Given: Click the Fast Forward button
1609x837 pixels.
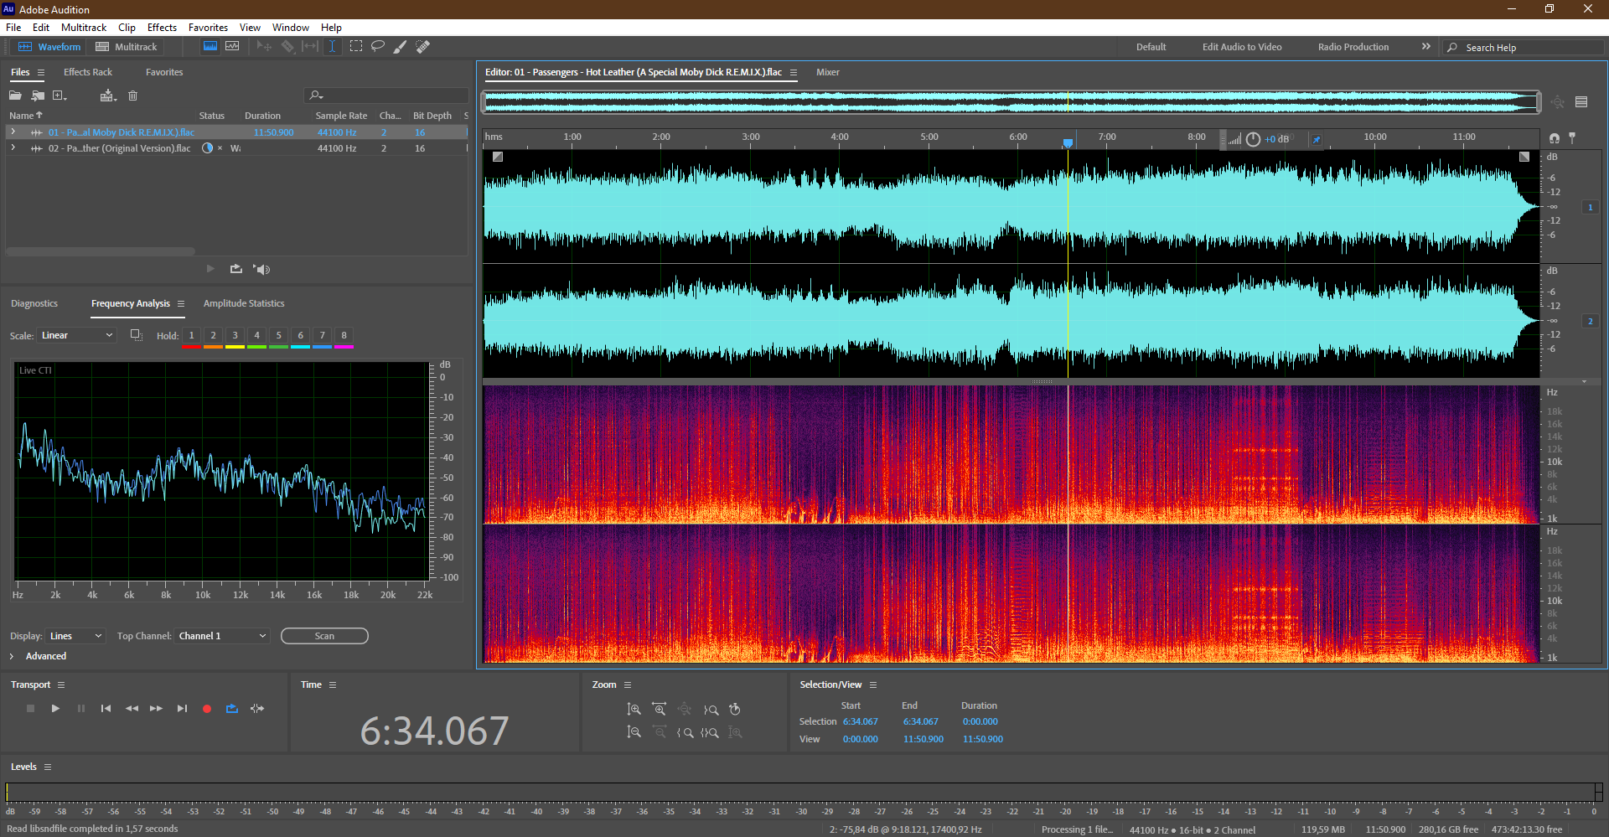Looking at the screenshot, I should [156, 709].
